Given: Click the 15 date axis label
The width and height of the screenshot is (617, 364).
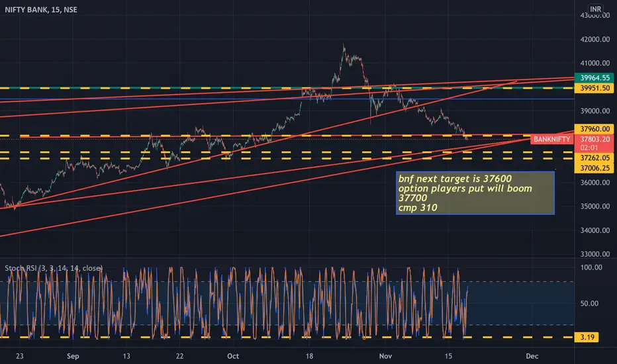Looking at the screenshot, I should click(448, 356).
